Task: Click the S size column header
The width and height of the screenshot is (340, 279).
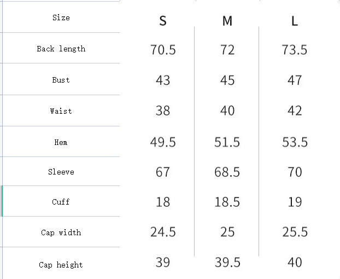Action: [163, 21]
